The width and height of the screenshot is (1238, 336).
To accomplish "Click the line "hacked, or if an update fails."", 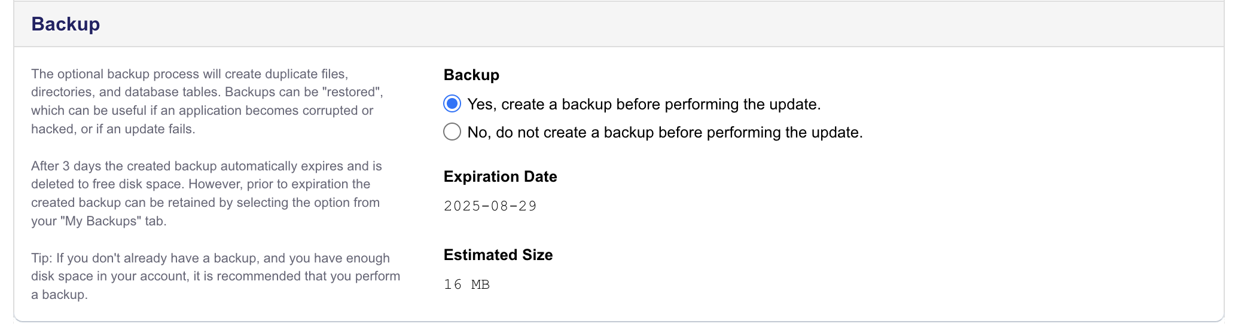I will [113, 129].
